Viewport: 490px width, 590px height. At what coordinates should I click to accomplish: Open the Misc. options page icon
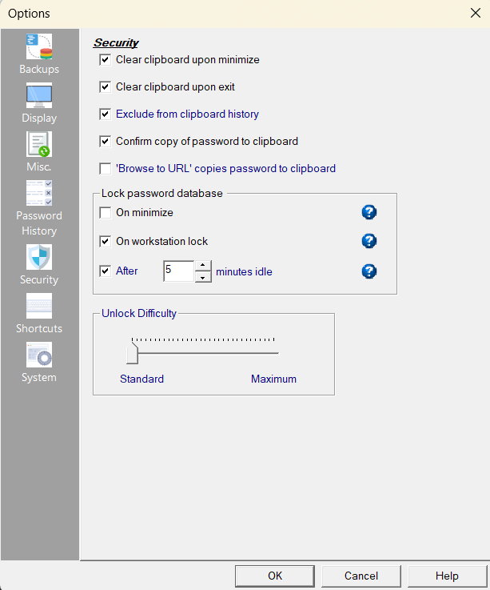coord(39,144)
